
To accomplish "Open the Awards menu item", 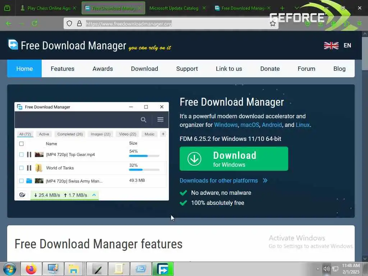I will coord(102,69).
